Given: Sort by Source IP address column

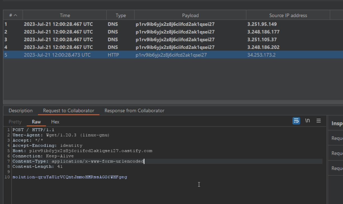Looking at the screenshot, I should [288, 15].
